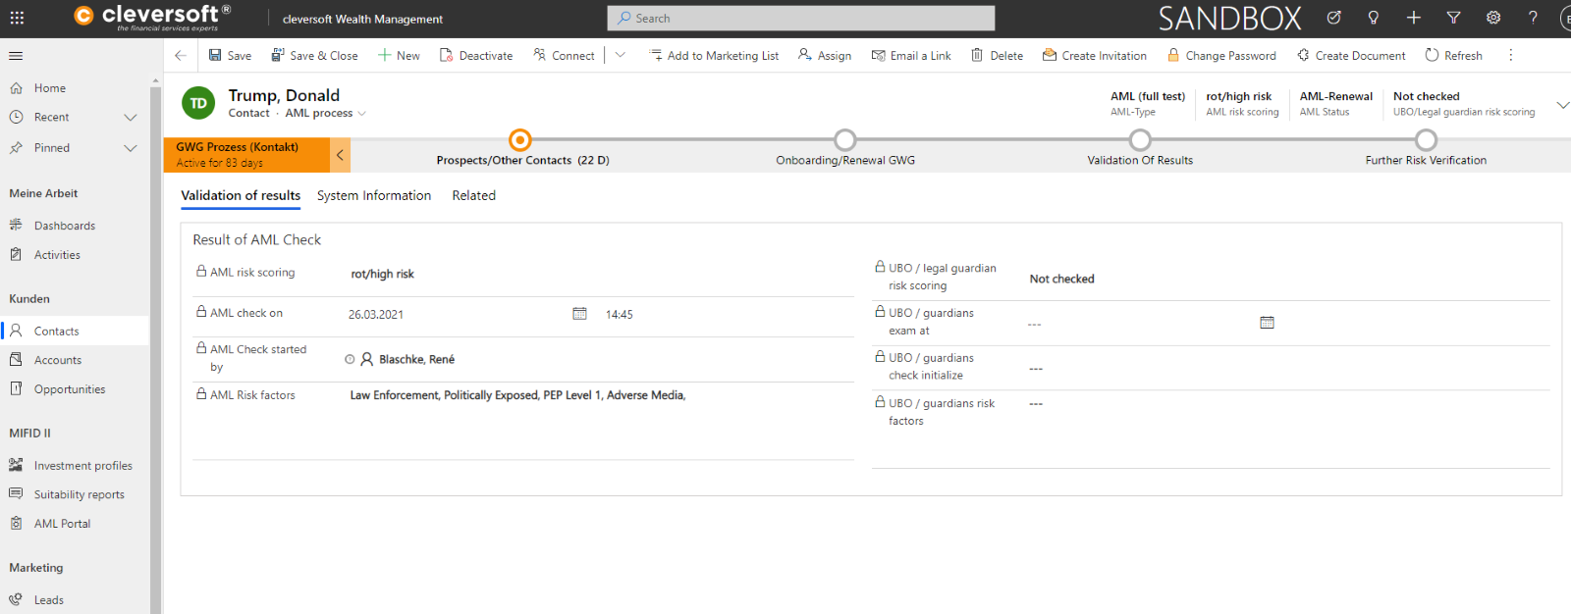Collapse the site map hamburger menu
The image size is (1571, 614).
coord(16,56)
